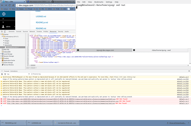Screen dimensions: 191x126
Task: Expand Cookies in the resources tree
Action: point(1,58)
